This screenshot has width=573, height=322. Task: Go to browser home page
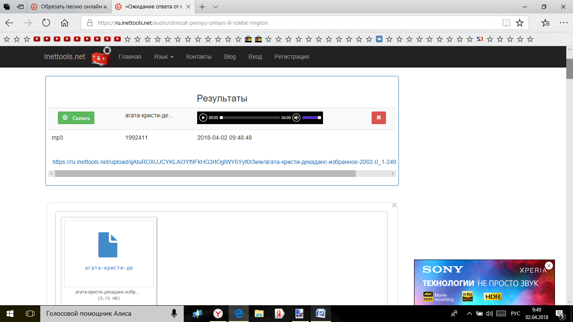tap(65, 23)
